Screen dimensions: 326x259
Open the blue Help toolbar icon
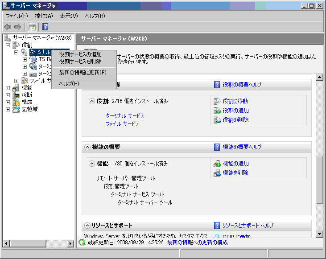click(45, 27)
